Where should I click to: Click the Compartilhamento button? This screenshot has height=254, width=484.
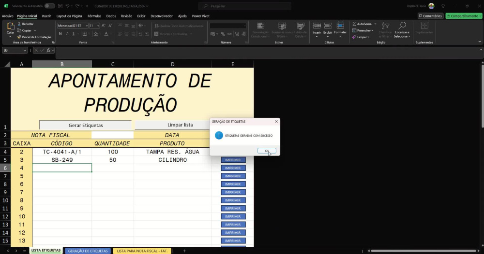coord(464,16)
